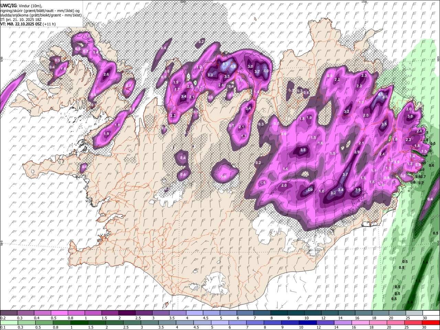Click the Vindur (10m) heading text
Viewport: 440px width, 330px height.
(x=30, y=6)
